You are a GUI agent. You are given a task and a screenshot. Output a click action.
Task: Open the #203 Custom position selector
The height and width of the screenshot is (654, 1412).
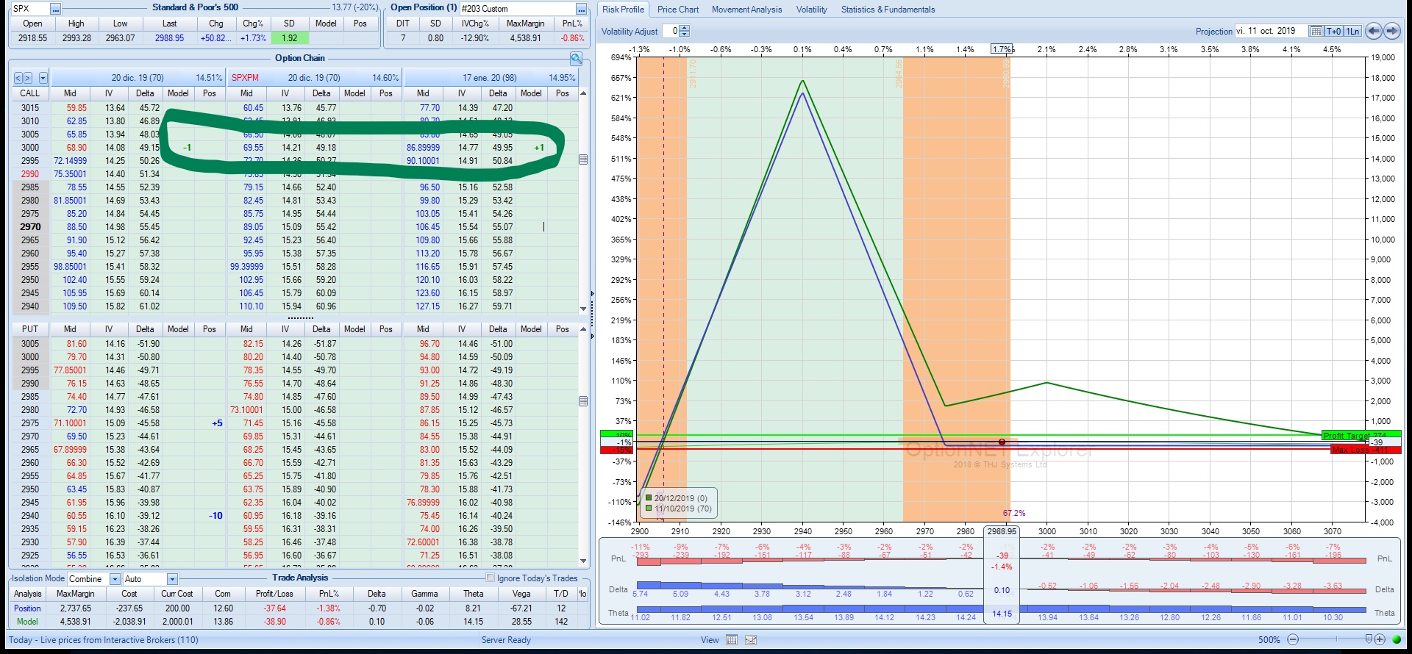pos(581,9)
